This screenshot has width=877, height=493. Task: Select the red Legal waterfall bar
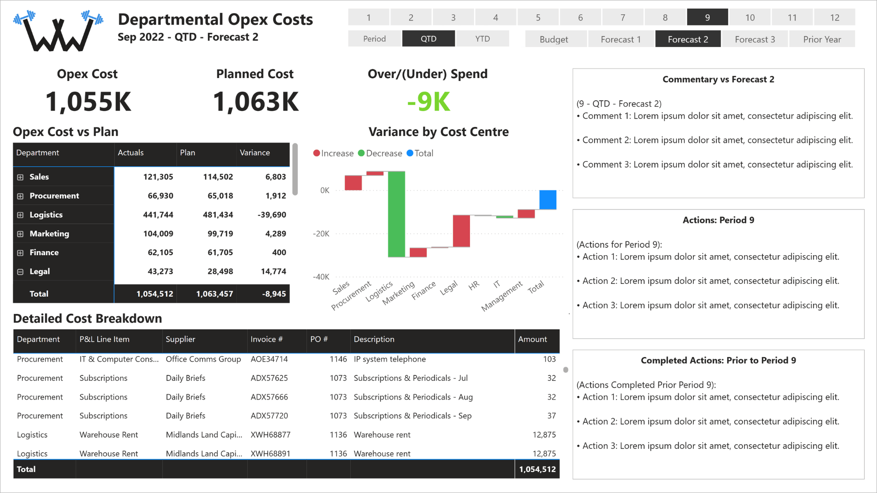click(x=461, y=231)
